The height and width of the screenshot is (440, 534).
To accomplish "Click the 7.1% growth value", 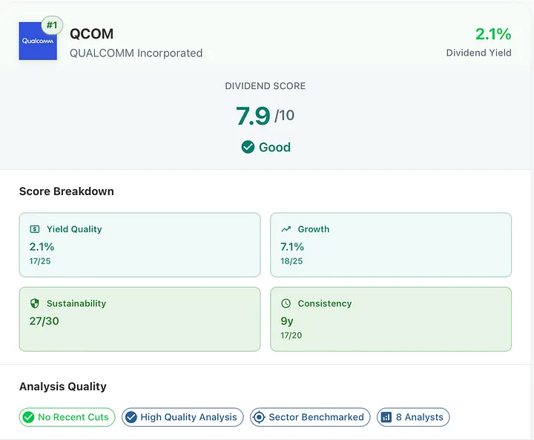I will point(292,246).
